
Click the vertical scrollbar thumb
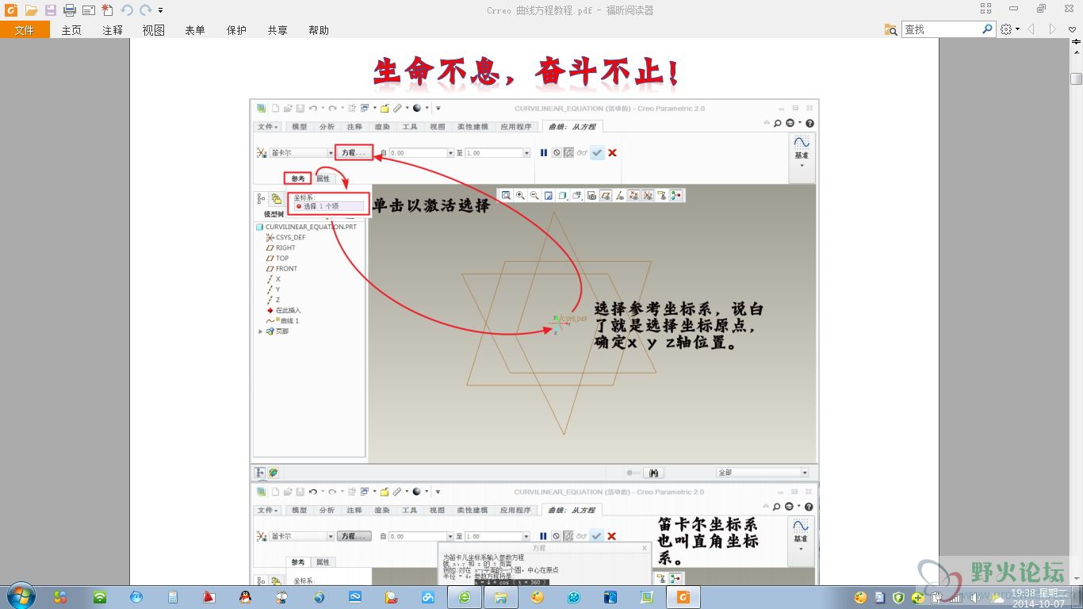(1076, 79)
